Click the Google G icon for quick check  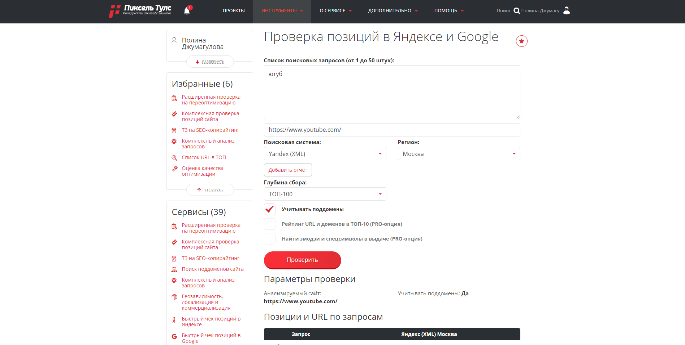174,336
